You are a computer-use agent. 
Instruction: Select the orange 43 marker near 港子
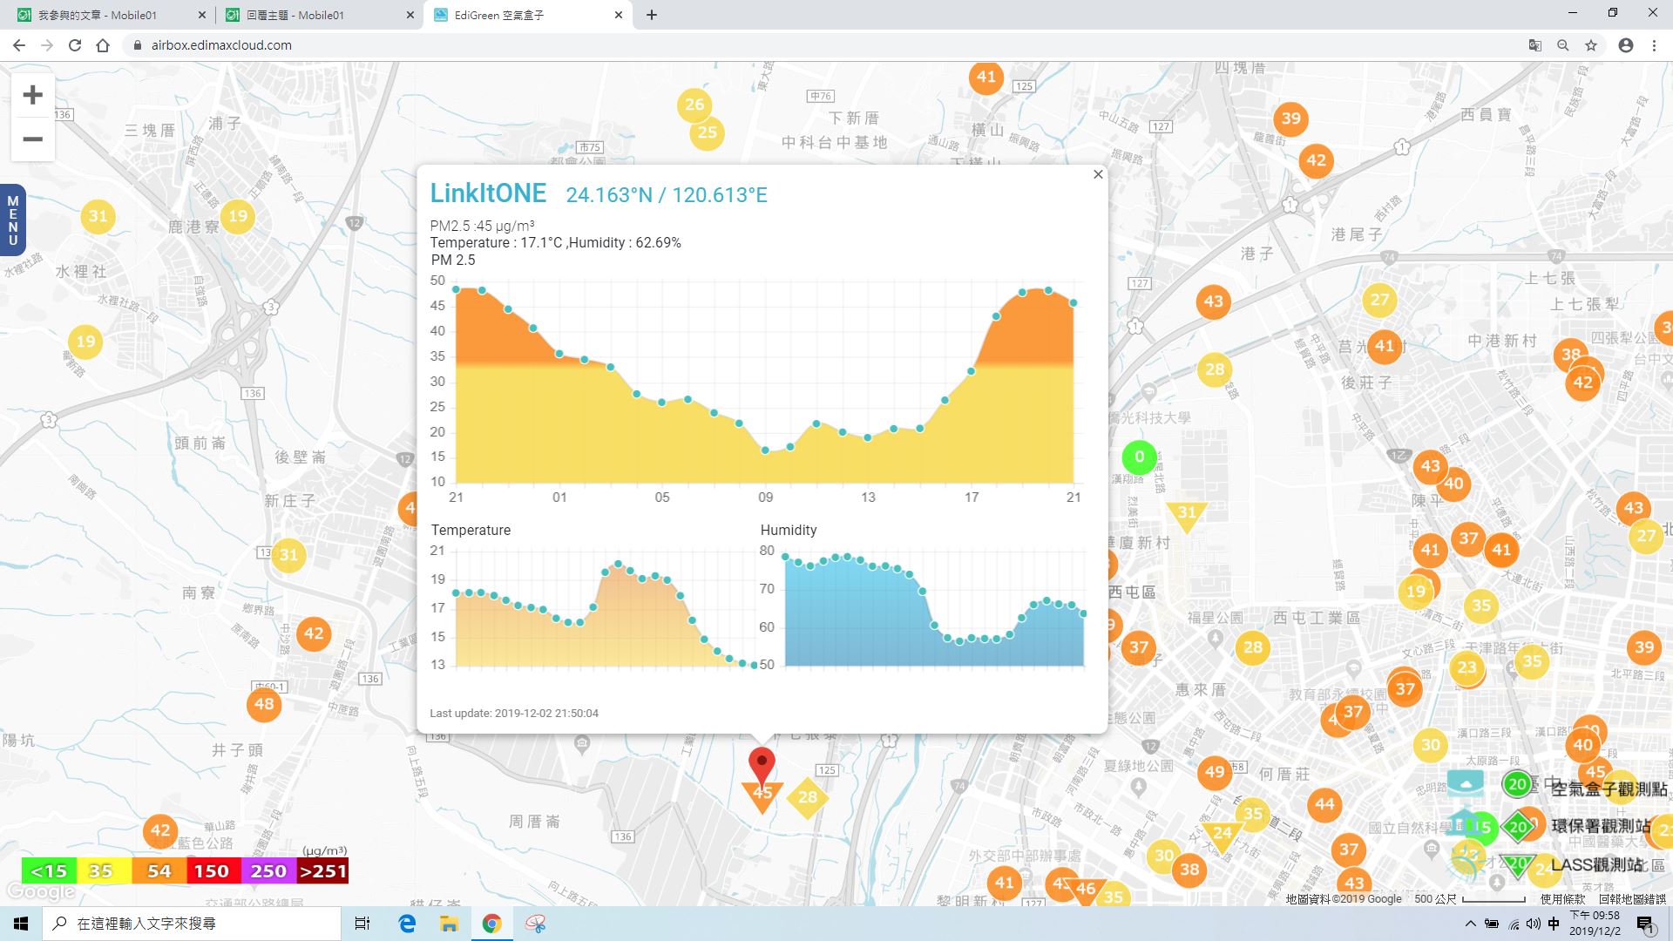pos(1214,301)
